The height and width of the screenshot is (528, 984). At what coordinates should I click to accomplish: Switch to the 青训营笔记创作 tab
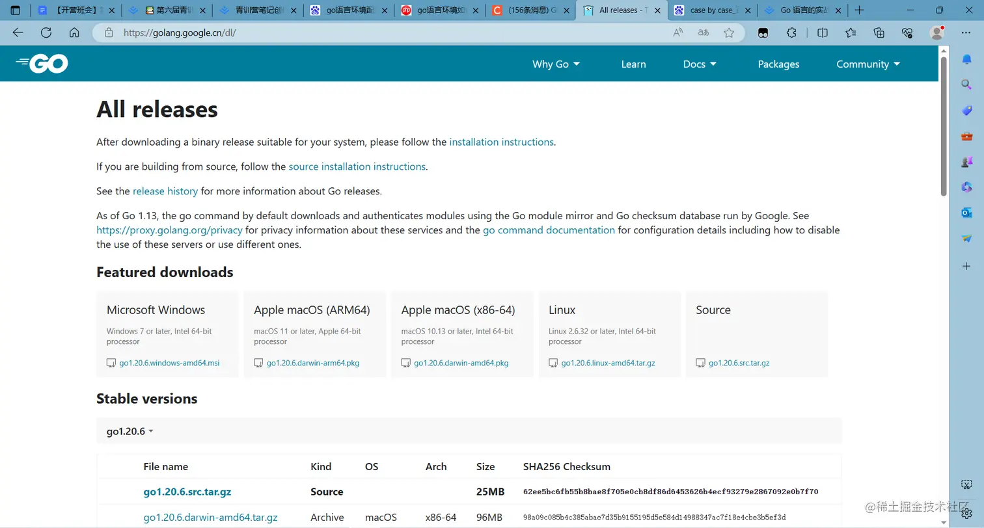[258, 10]
